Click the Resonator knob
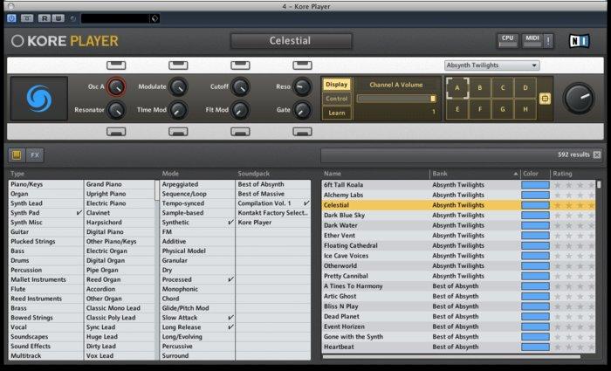Image resolution: width=611 pixels, height=371 pixels. (116, 110)
